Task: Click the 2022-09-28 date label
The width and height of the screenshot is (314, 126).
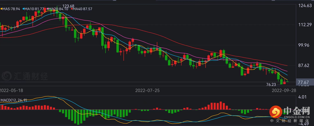Action: (x=284, y=91)
